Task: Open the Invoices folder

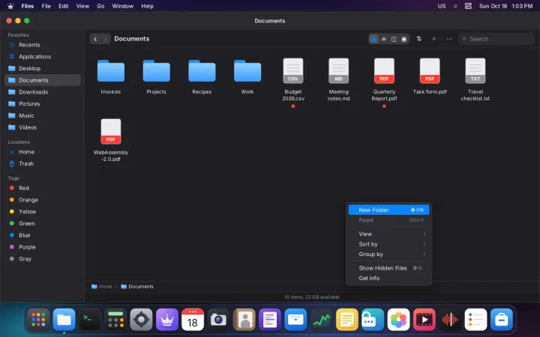Action: coord(111,76)
